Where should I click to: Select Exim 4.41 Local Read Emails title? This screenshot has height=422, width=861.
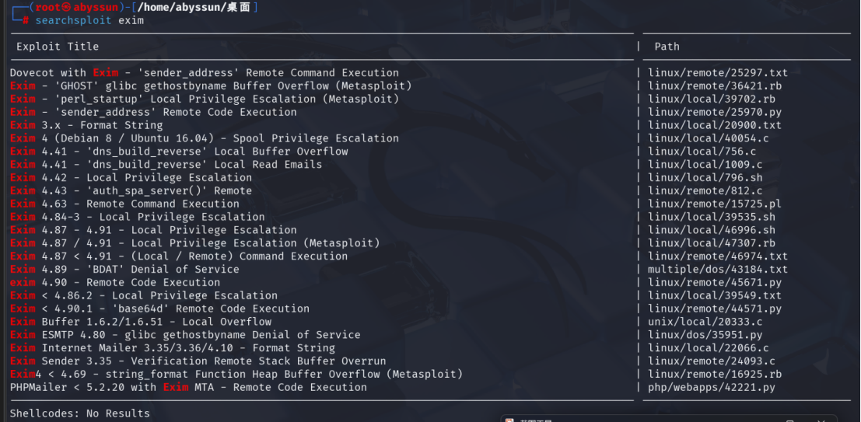pyautogui.click(x=166, y=165)
